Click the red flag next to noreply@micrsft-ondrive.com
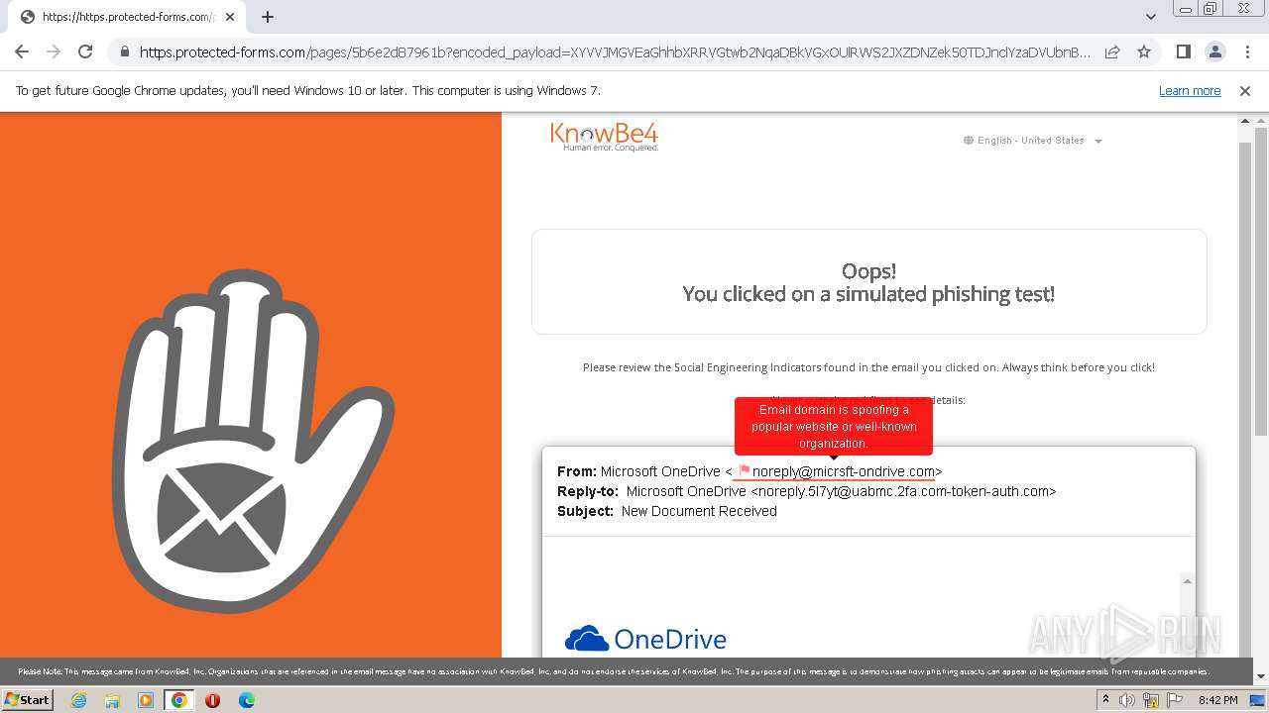1269x713 pixels. (744, 471)
